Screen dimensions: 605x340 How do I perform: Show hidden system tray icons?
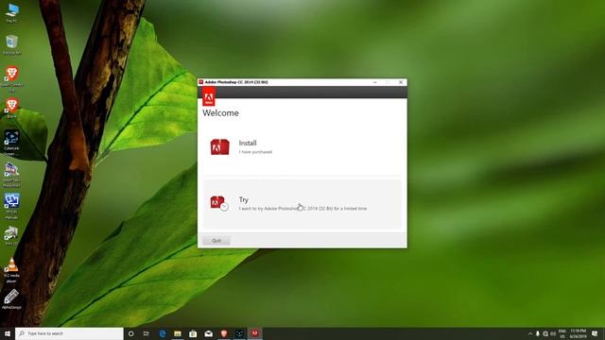(530, 333)
